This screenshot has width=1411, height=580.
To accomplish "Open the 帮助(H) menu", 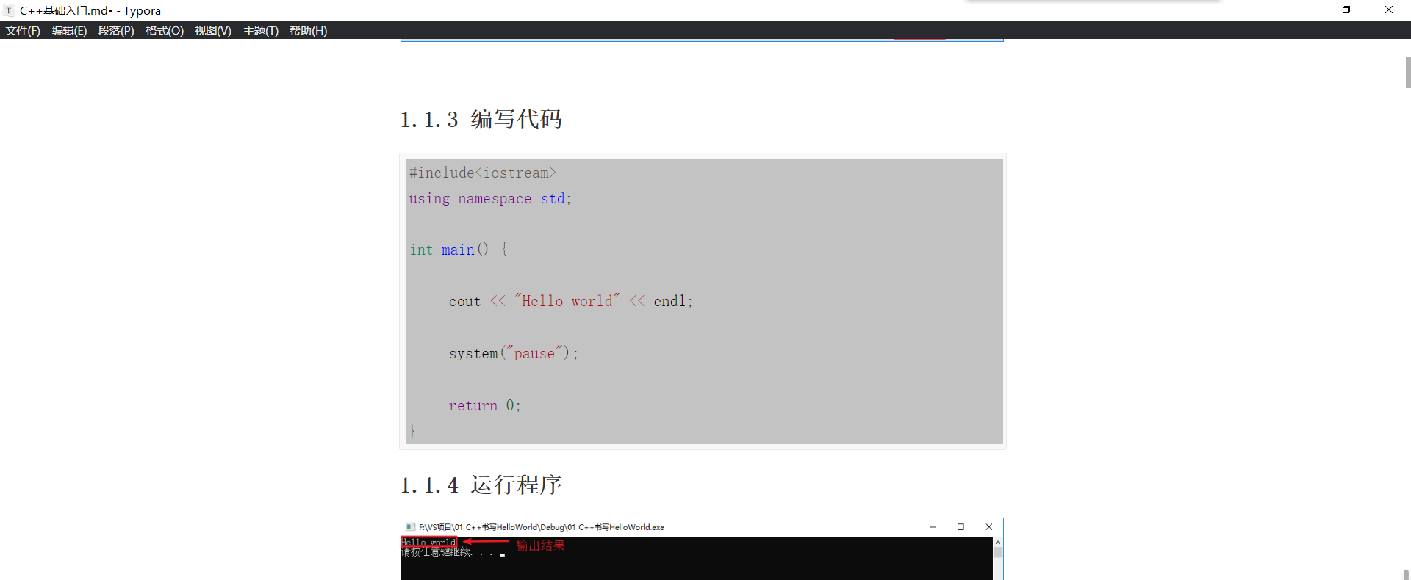I will [309, 30].
